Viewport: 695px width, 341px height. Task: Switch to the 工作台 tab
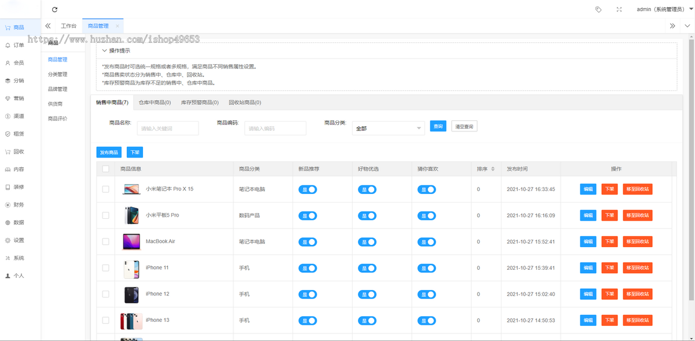click(68, 26)
